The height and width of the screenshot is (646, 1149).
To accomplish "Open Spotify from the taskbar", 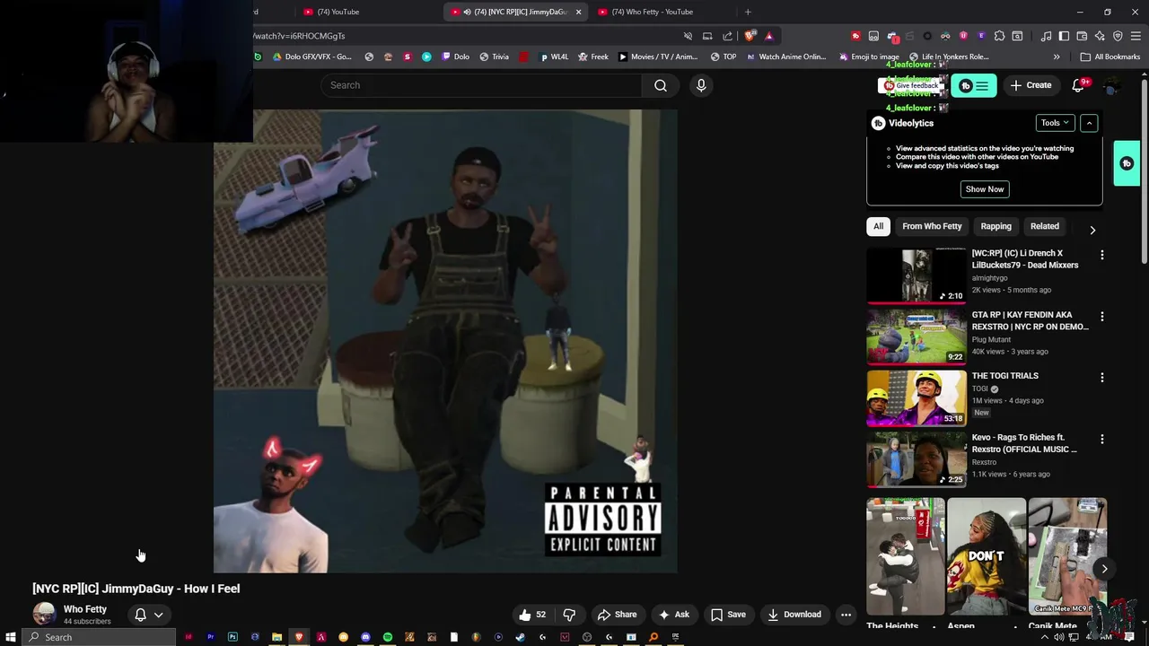I will coord(388,637).
